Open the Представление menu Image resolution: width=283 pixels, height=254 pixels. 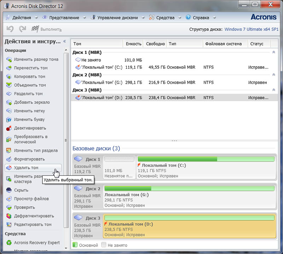pos(64,18)
